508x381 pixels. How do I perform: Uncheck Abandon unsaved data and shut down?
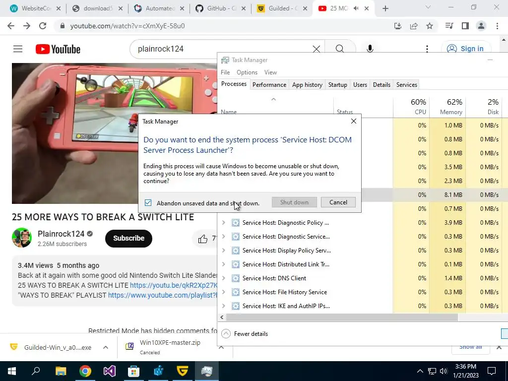click(x=148, y=203)
